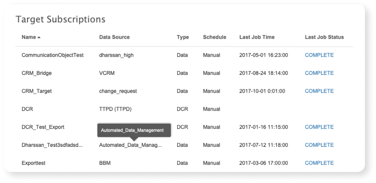Screen dimensions: 376x183
Task: Click the TTPD (TTPD) data source
Action: coord(115,109)
